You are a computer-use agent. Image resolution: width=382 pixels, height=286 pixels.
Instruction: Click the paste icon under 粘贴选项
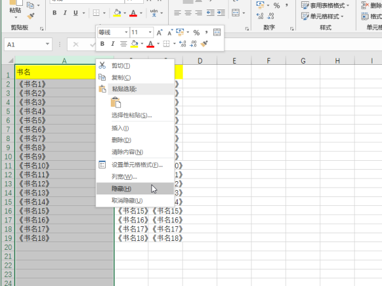click(x=115, y=102)
